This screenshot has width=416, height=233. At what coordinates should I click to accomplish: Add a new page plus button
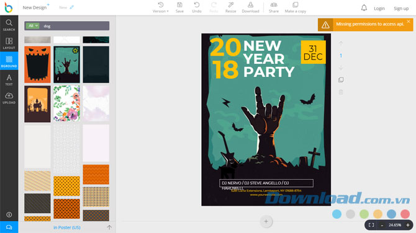point(266,221)
